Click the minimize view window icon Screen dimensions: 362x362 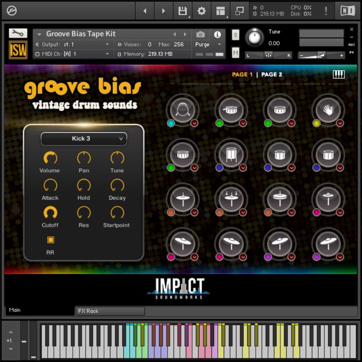click(239, 11)
